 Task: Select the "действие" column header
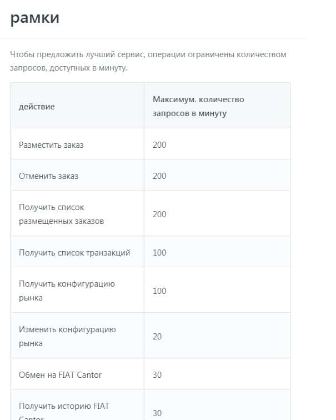coord(37,106)
